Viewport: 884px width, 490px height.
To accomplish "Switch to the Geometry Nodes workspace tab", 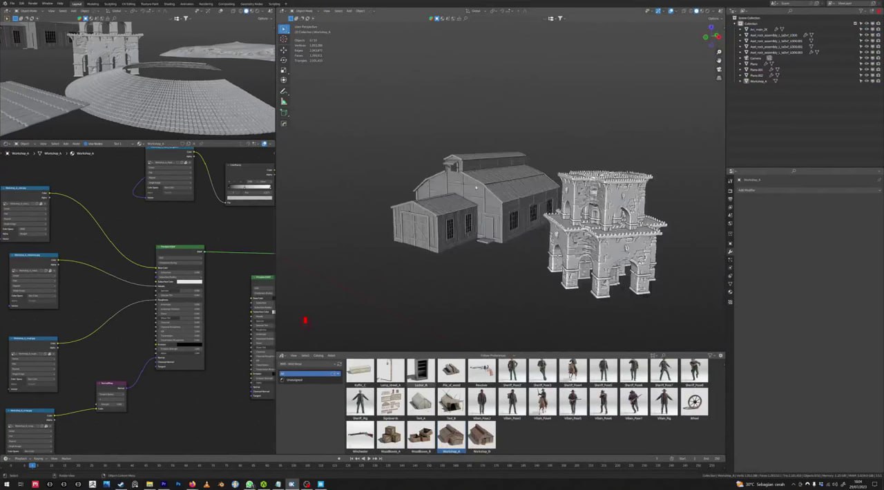I will coord(251,4).
